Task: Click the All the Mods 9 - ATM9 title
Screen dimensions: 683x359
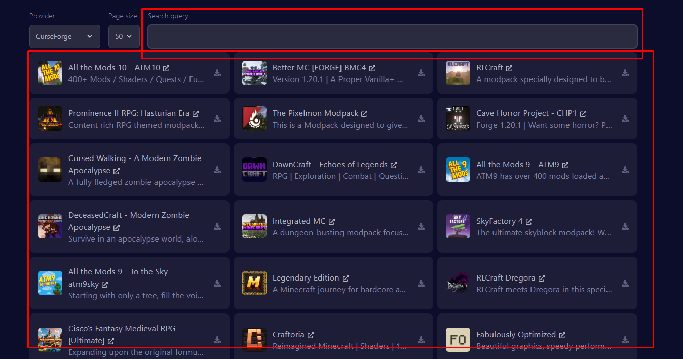Action: [517, 165]
